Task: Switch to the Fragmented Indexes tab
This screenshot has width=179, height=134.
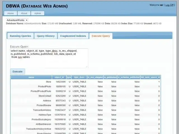Action: pos(73,36)
